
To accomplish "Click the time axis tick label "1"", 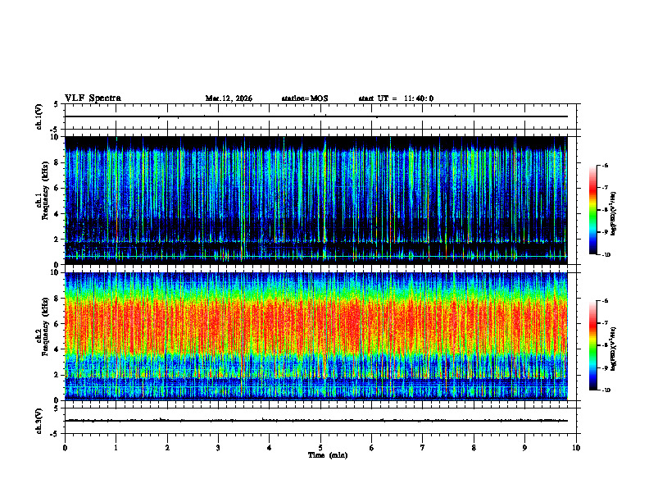I will pos(116,448).
